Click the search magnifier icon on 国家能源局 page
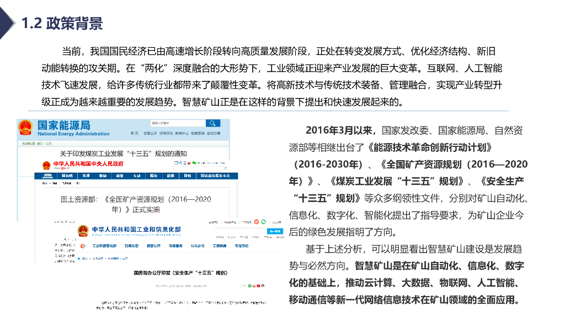Viewport: 565px width, 317px height. click(212, 123)
